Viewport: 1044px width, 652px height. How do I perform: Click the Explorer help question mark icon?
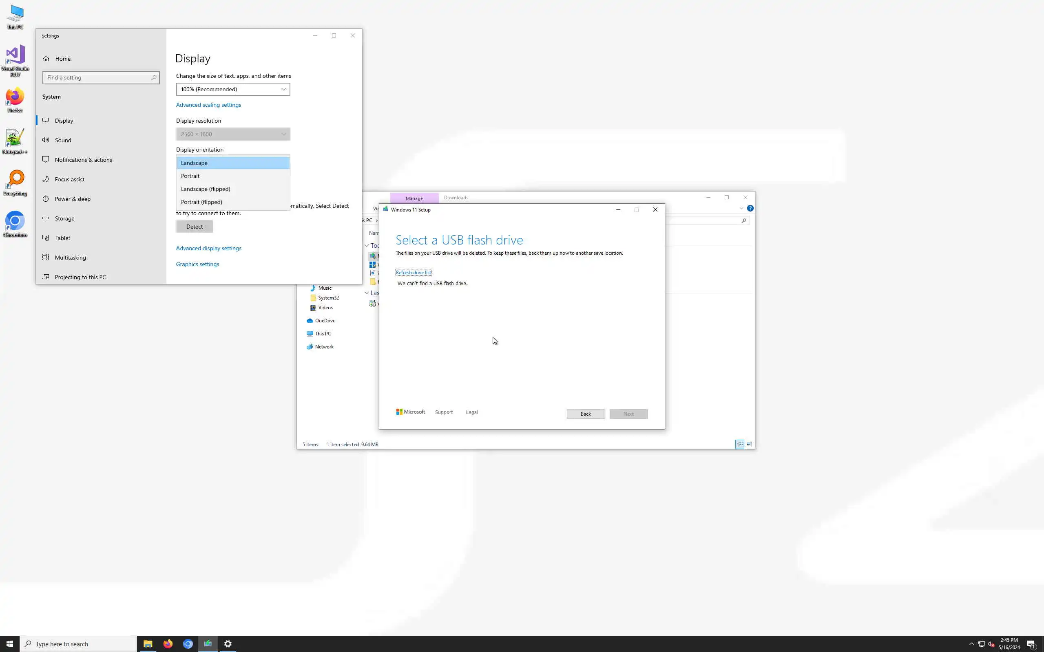click(x=750, y=208)
